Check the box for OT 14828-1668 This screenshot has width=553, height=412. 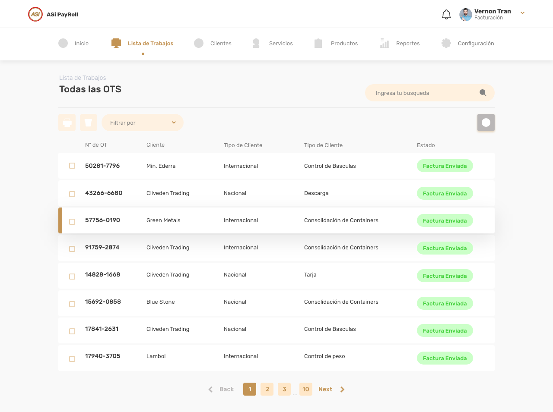(x=72, y=277)
